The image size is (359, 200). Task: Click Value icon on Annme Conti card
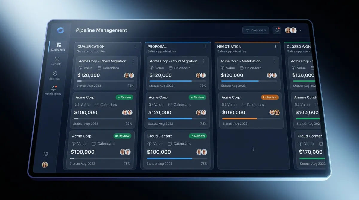point(297,105)
